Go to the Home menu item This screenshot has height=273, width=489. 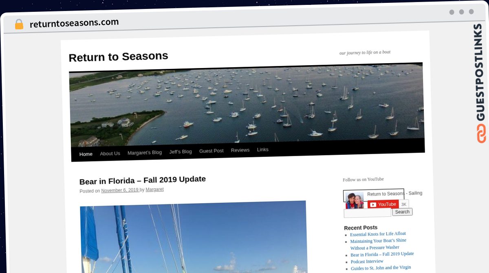point(86,154)
